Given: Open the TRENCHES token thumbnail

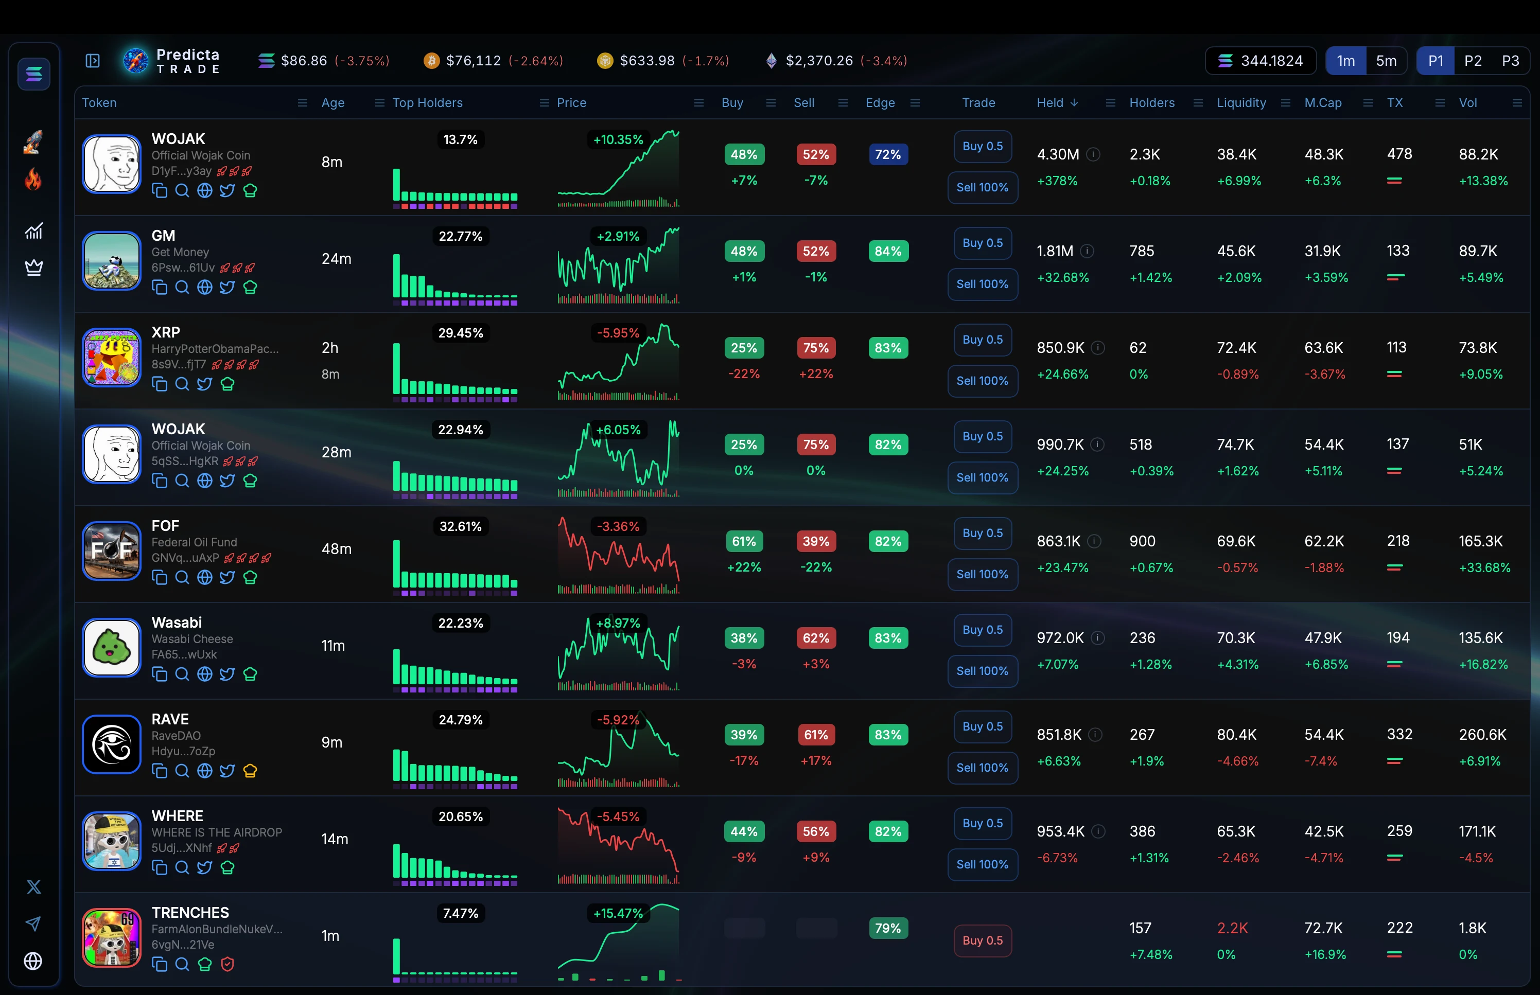Looking at the screenshot, I should pyautogui.click(x=112, y=937).
